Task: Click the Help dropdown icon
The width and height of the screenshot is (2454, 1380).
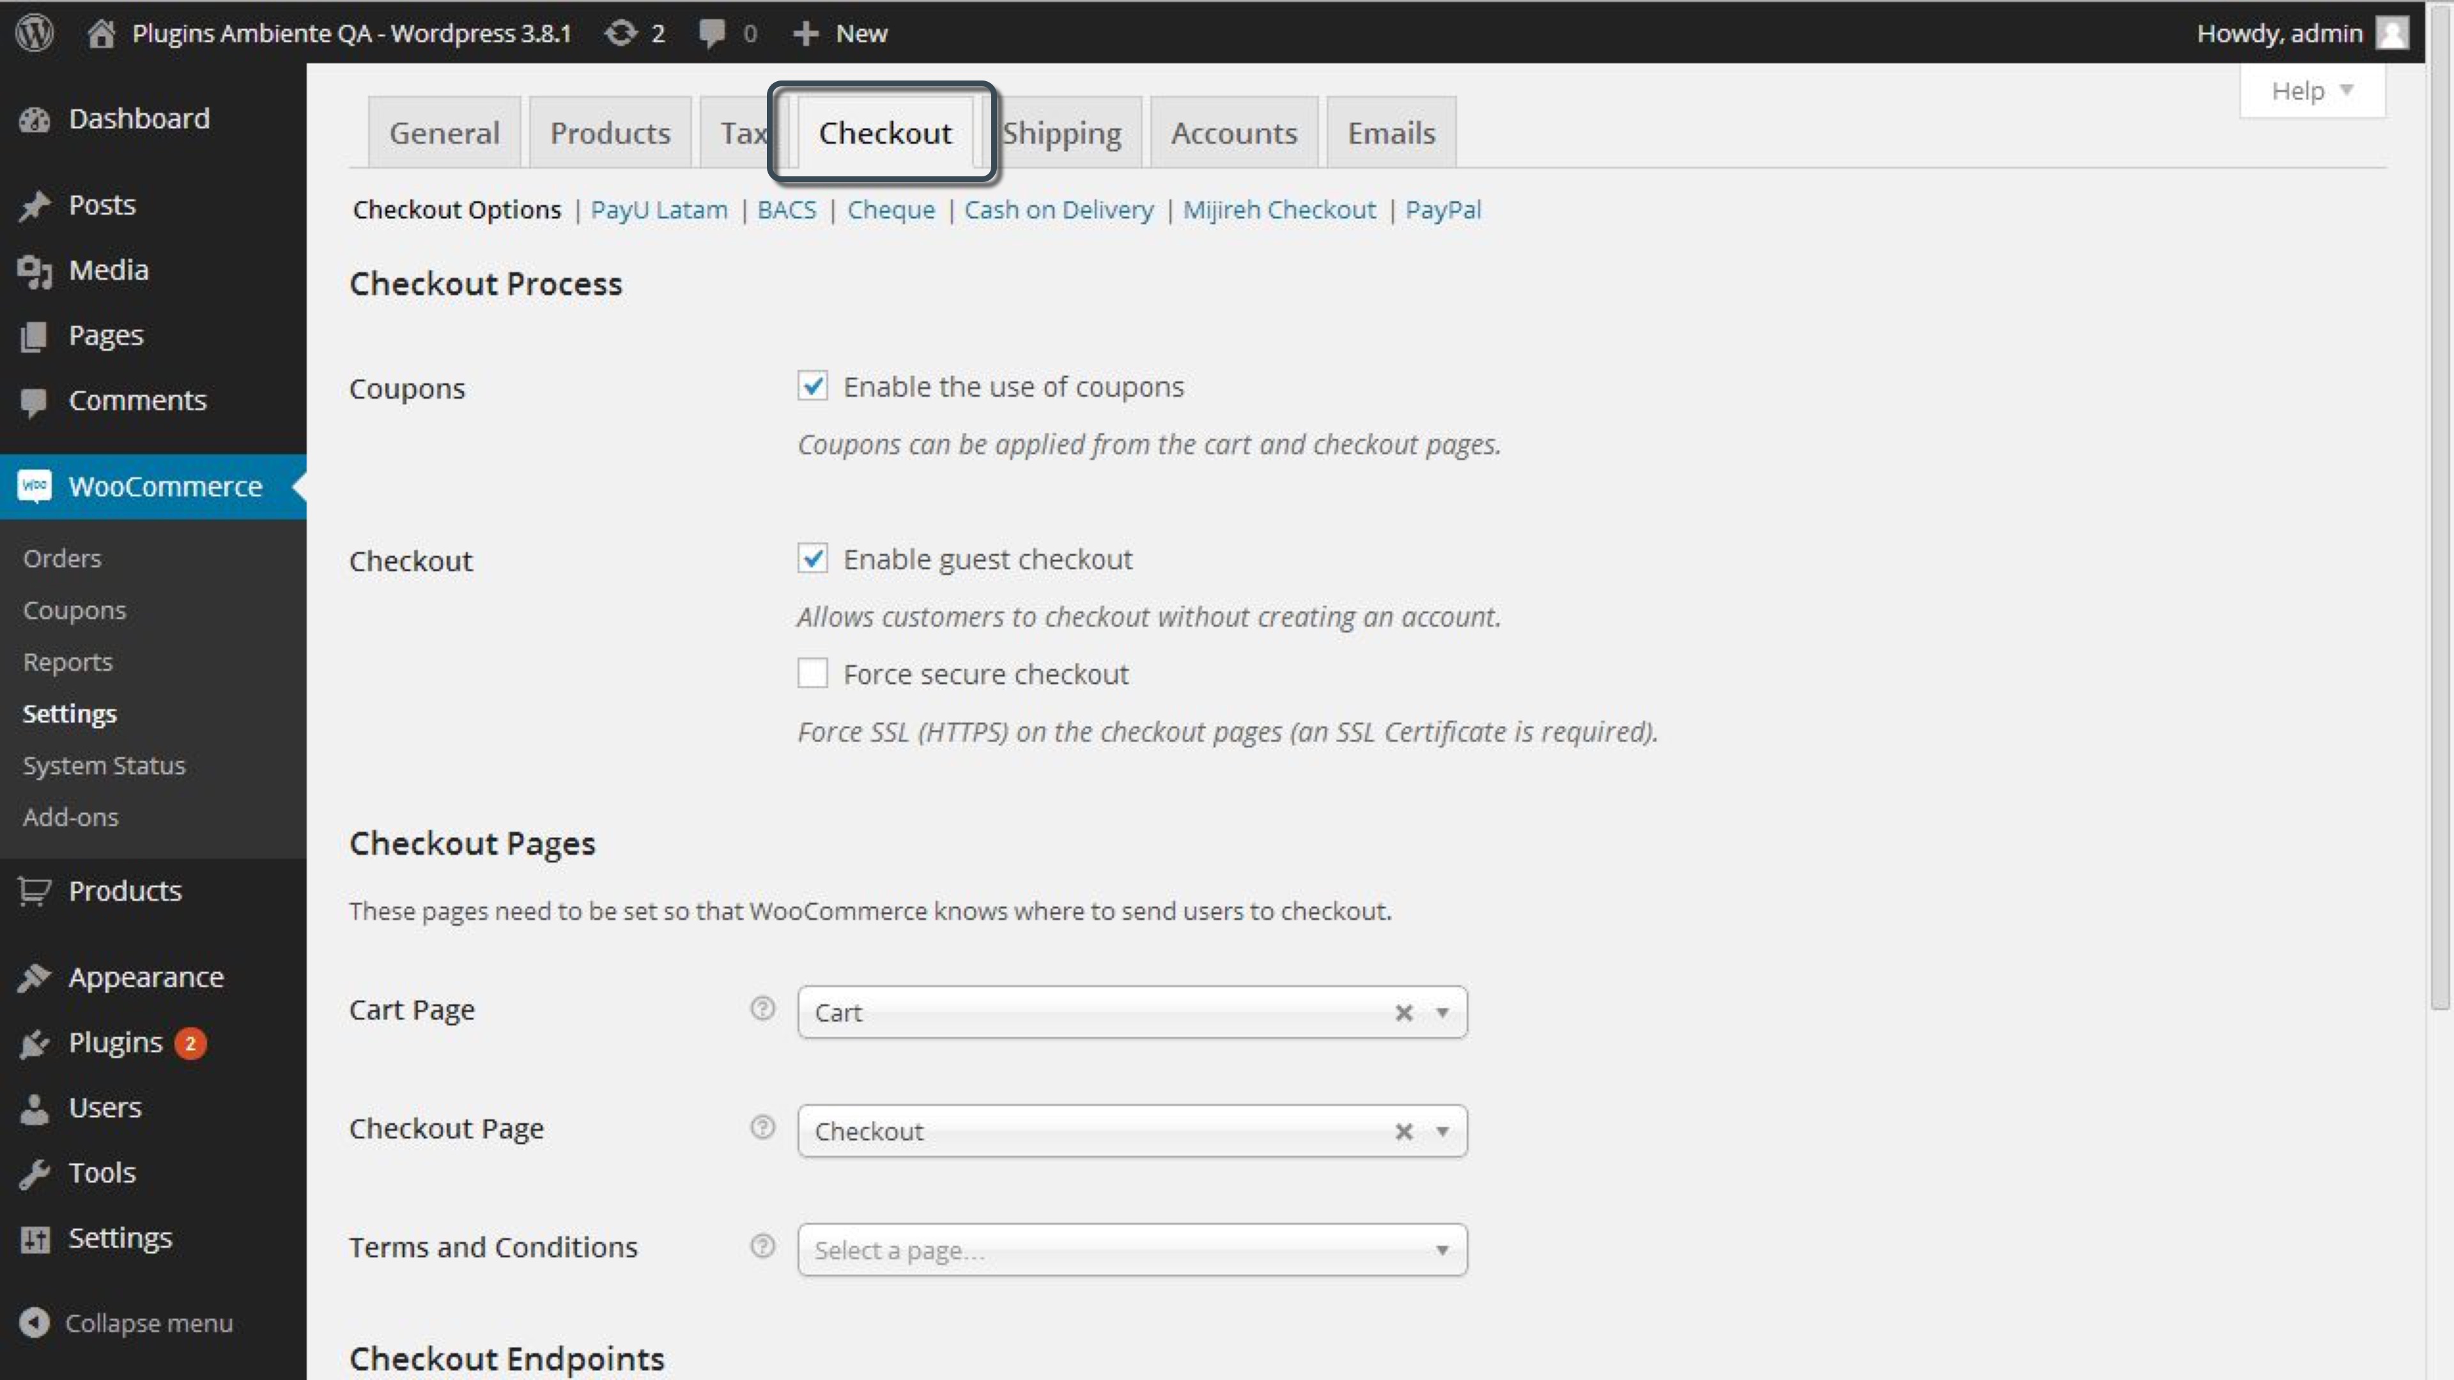Action: tap(2351, 91)
